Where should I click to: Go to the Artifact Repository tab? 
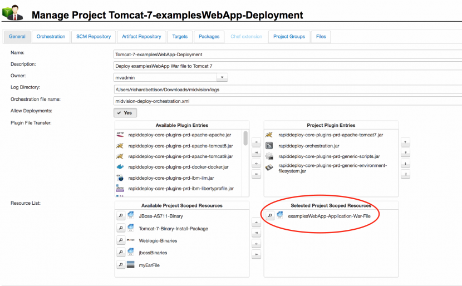[x=142, y=37]
